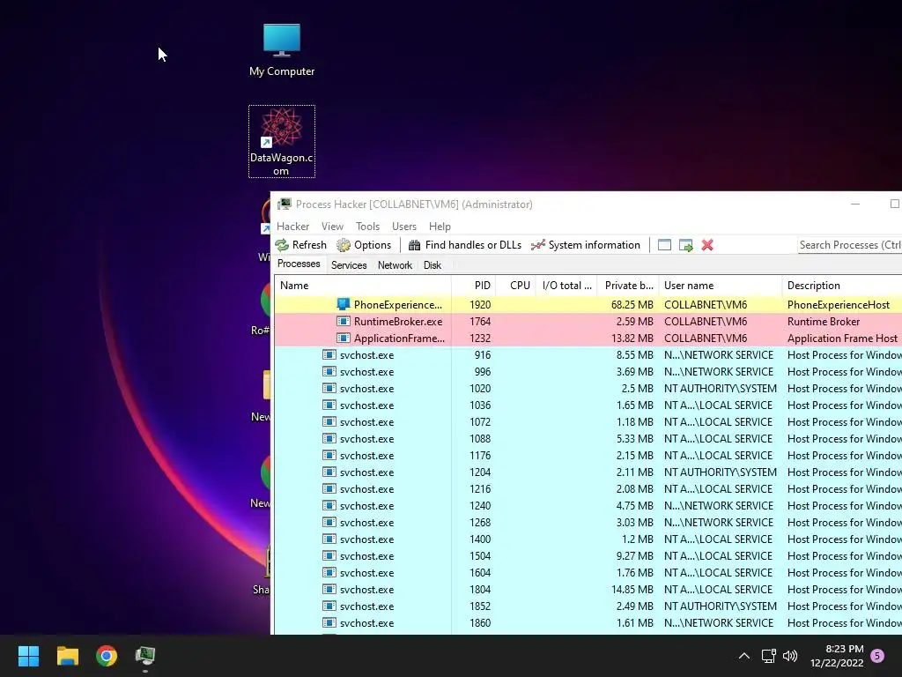Sort by I/O total column header

[x=566, y=286]
